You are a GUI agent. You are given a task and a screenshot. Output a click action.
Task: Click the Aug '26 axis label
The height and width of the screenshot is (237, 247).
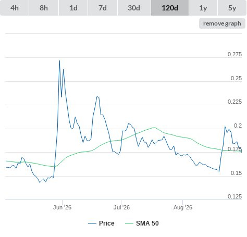[x=183, y=207]
